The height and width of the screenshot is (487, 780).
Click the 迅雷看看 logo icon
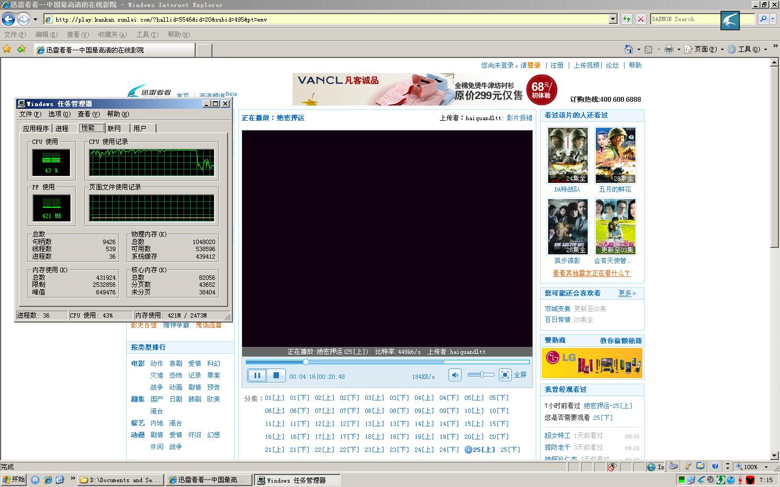[x=150, y=91]
